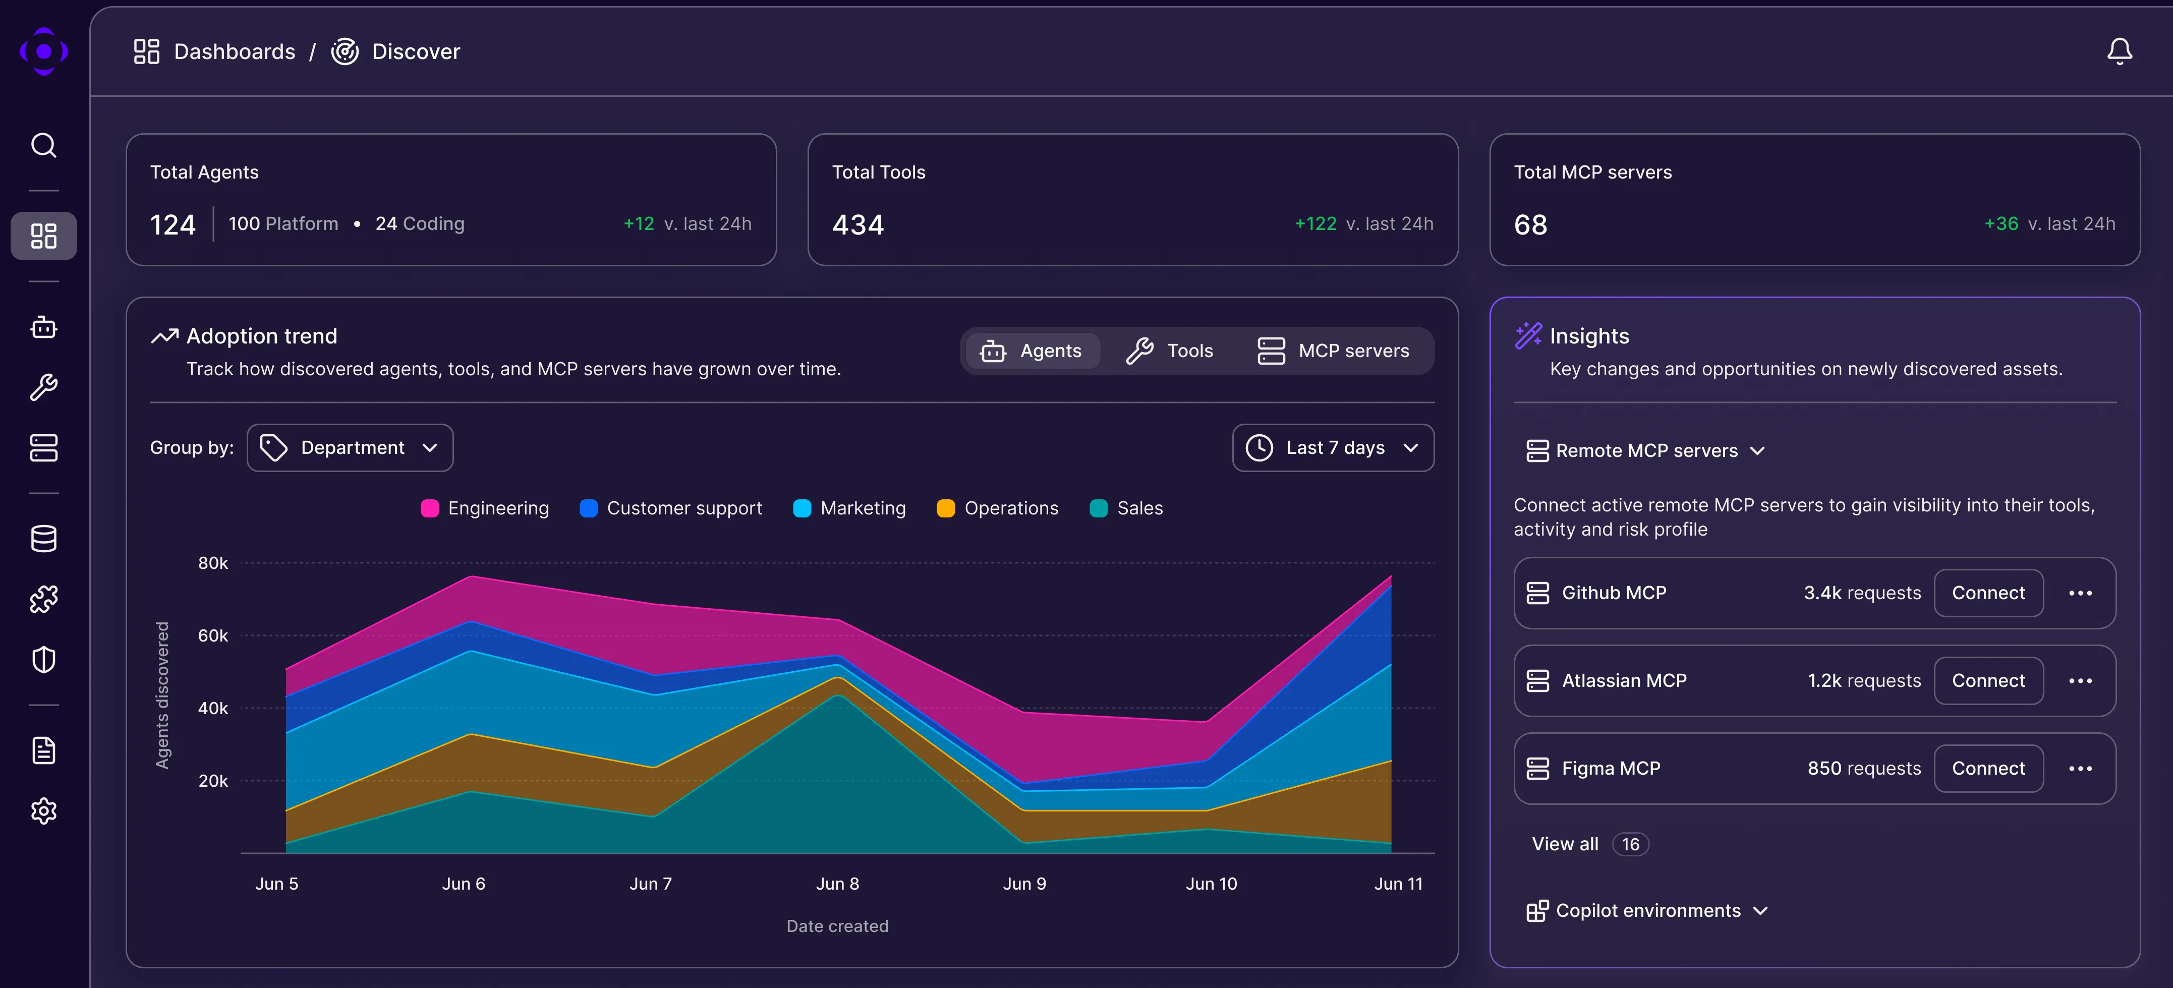Click the 1.2k requests value

click(1864, 681)
